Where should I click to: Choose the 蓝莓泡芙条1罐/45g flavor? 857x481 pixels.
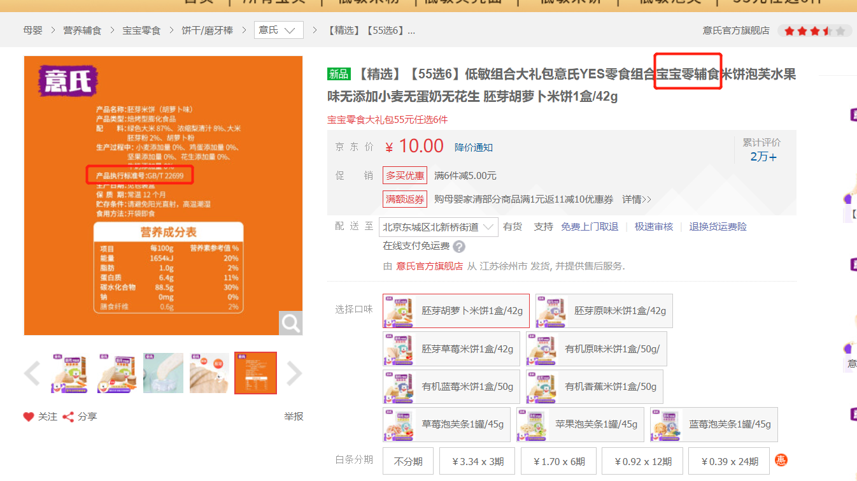click(714, 424)
